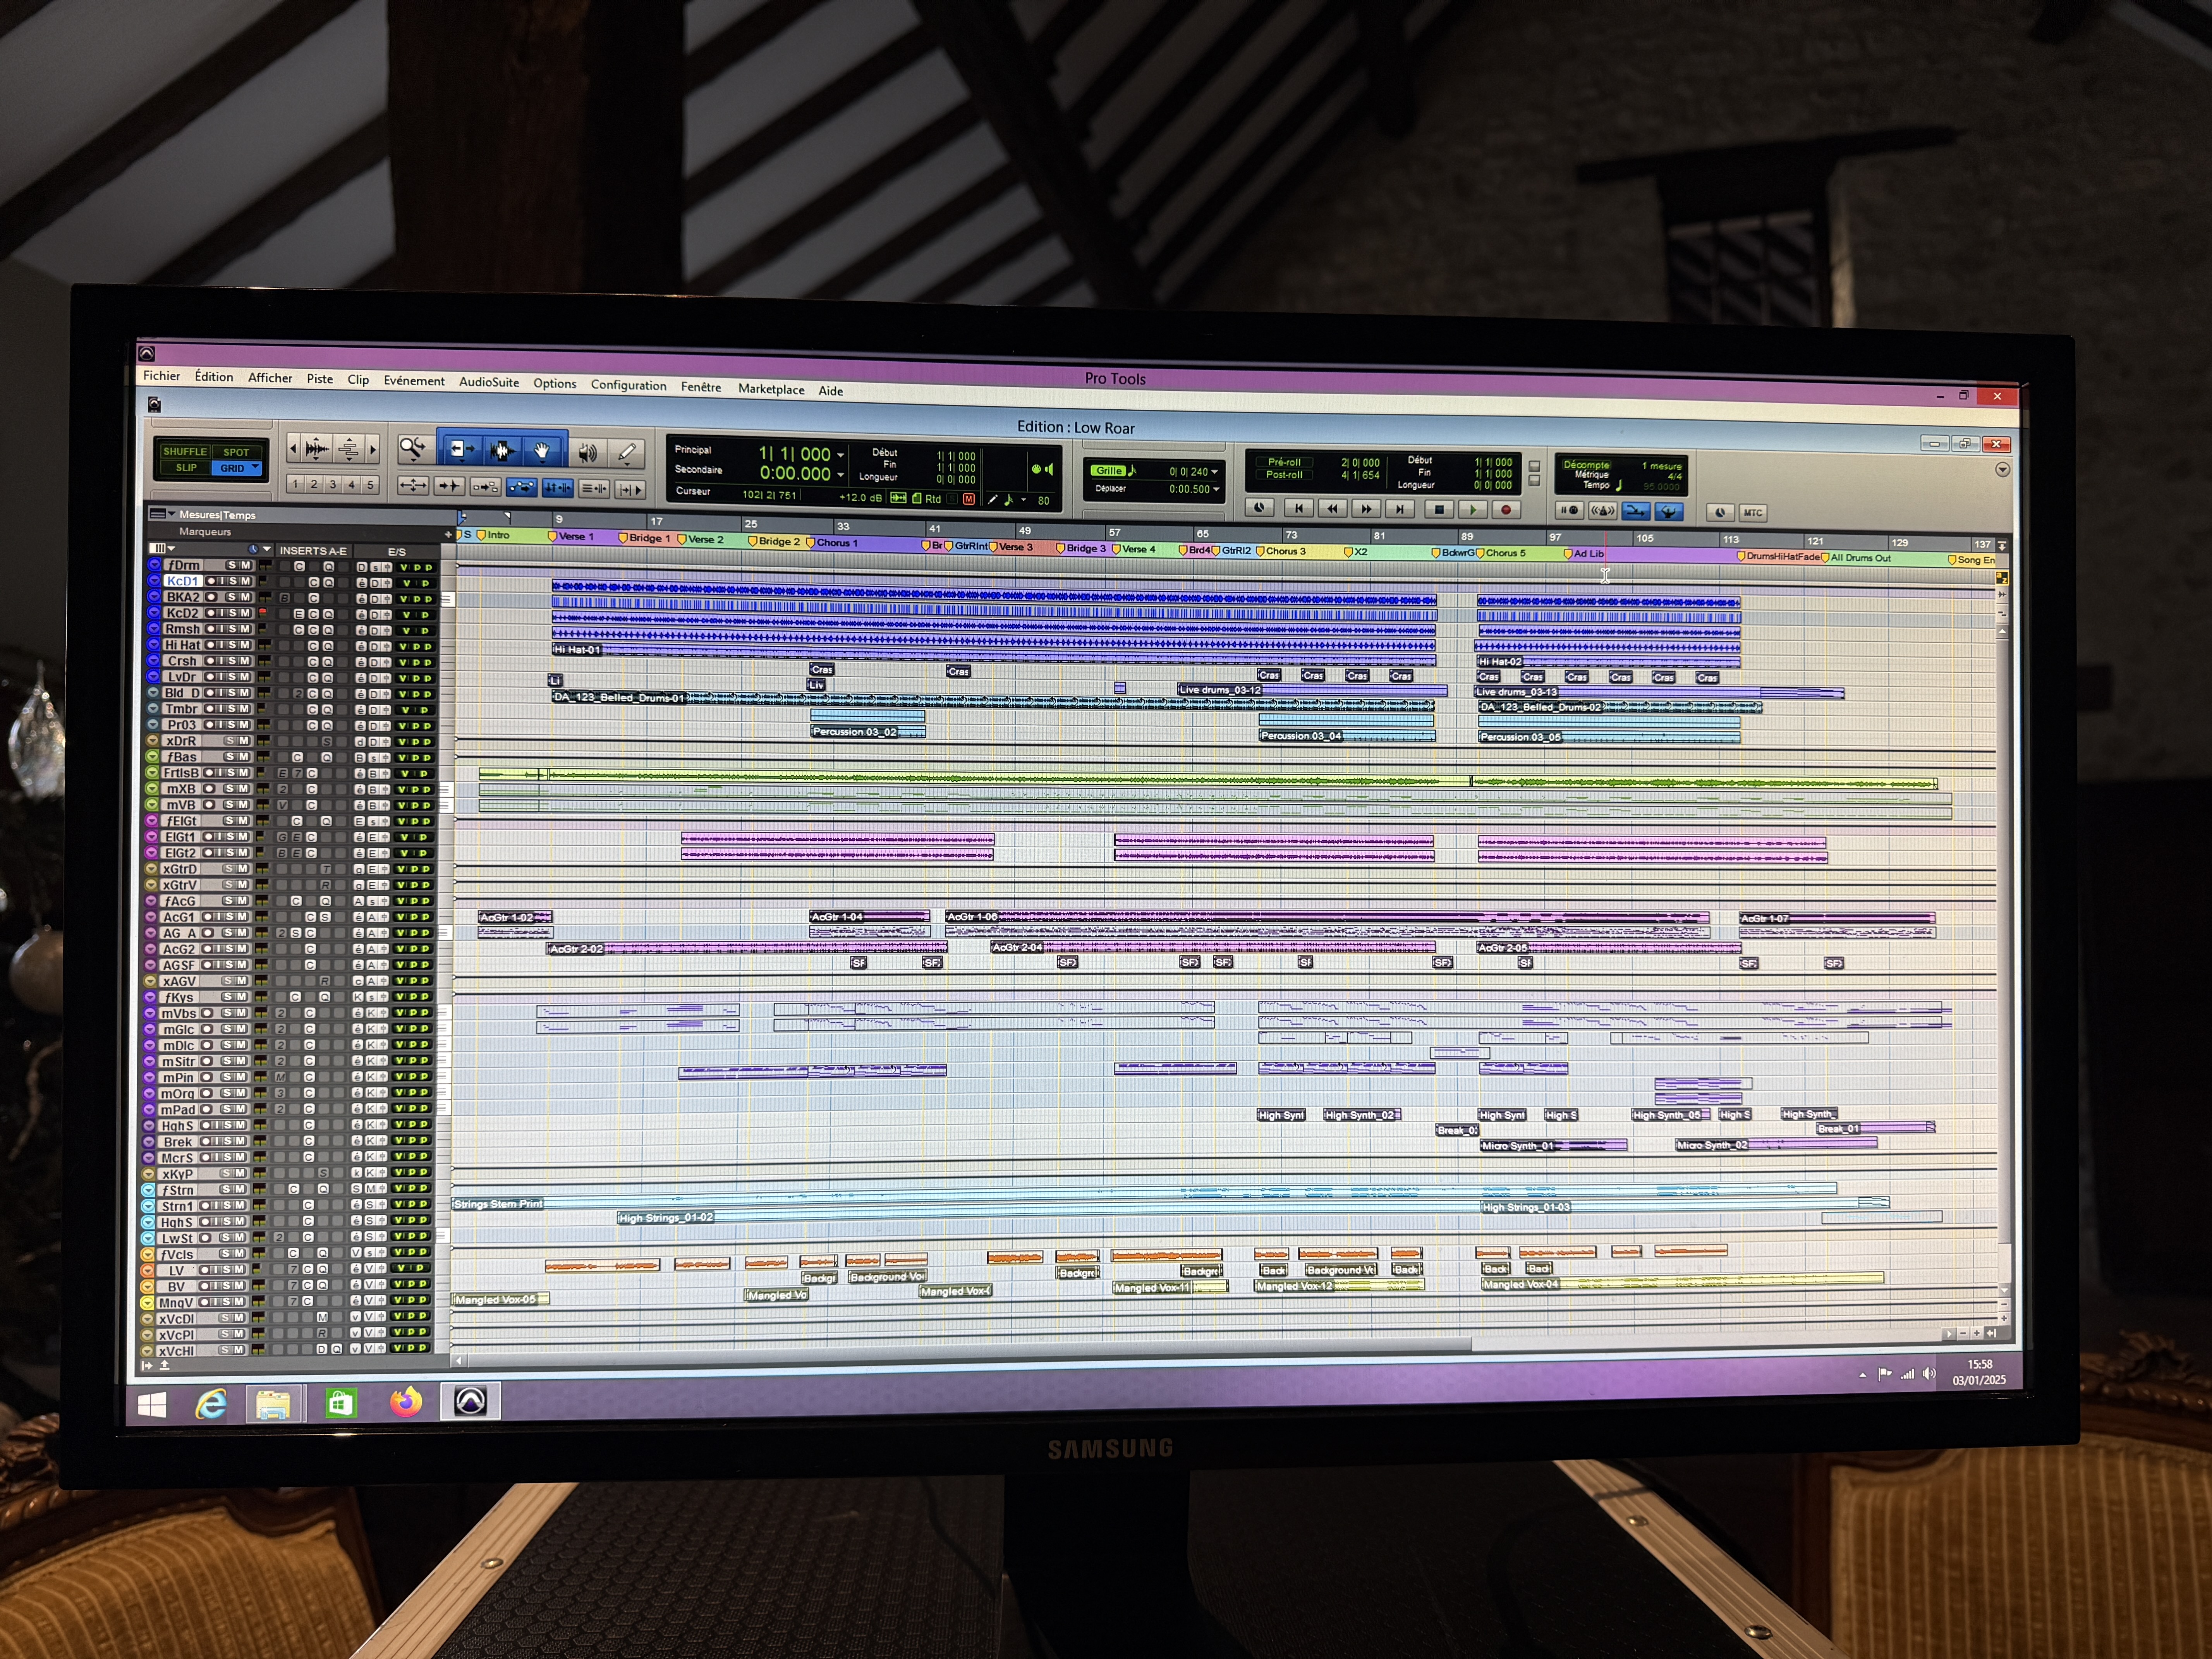
Task: Click the Fast Forward transport button
Action: coord(1366,509)
